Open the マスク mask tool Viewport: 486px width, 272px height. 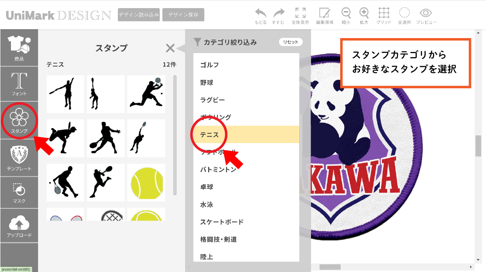point(19,193)
